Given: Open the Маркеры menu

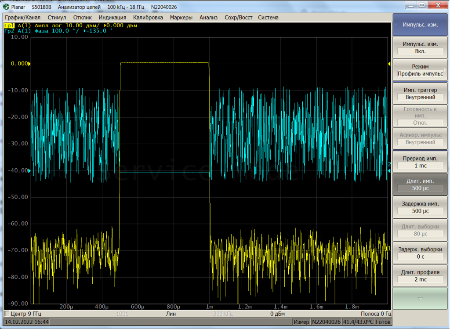Looking at the screenshot, I should (181, 18).
